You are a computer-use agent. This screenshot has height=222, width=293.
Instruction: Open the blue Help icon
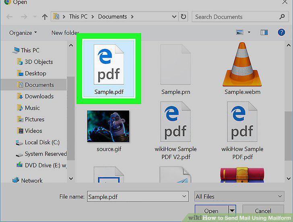click(281, 32)
